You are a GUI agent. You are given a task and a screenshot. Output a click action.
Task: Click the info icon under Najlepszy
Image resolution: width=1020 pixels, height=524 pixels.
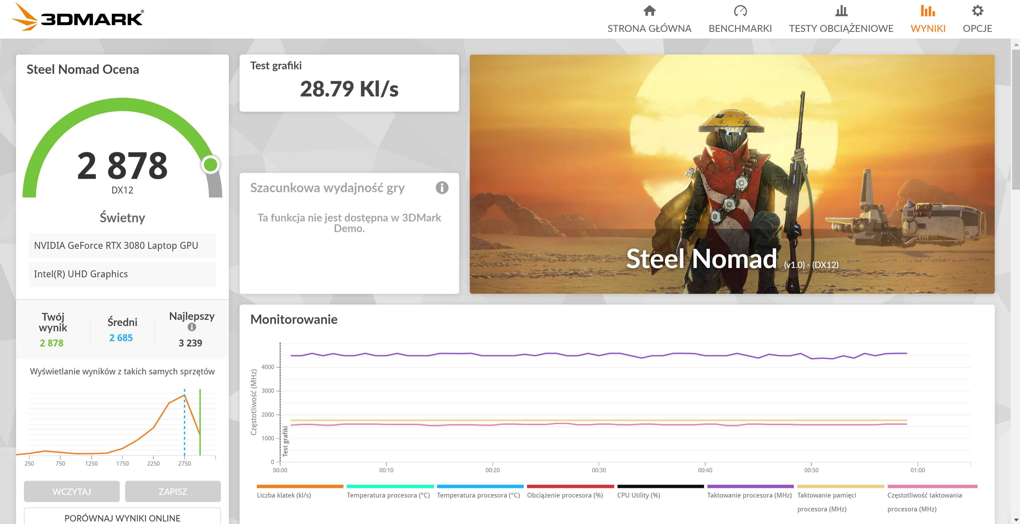192,327
